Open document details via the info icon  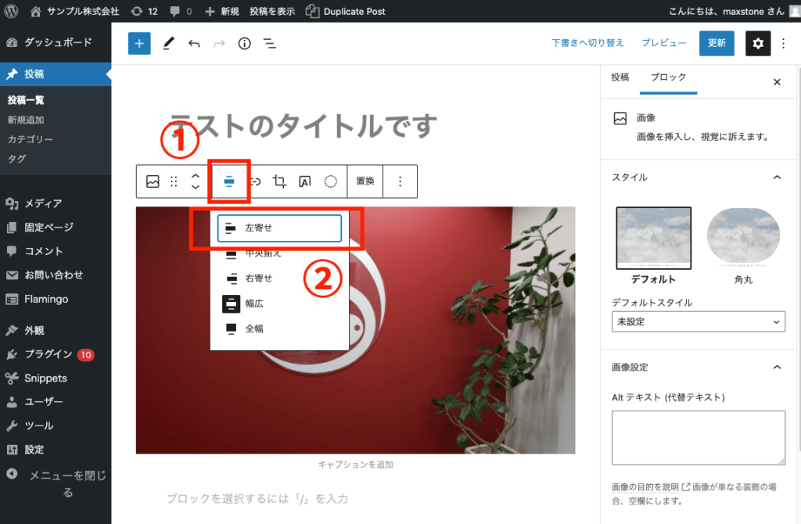[x=244, y=44]
